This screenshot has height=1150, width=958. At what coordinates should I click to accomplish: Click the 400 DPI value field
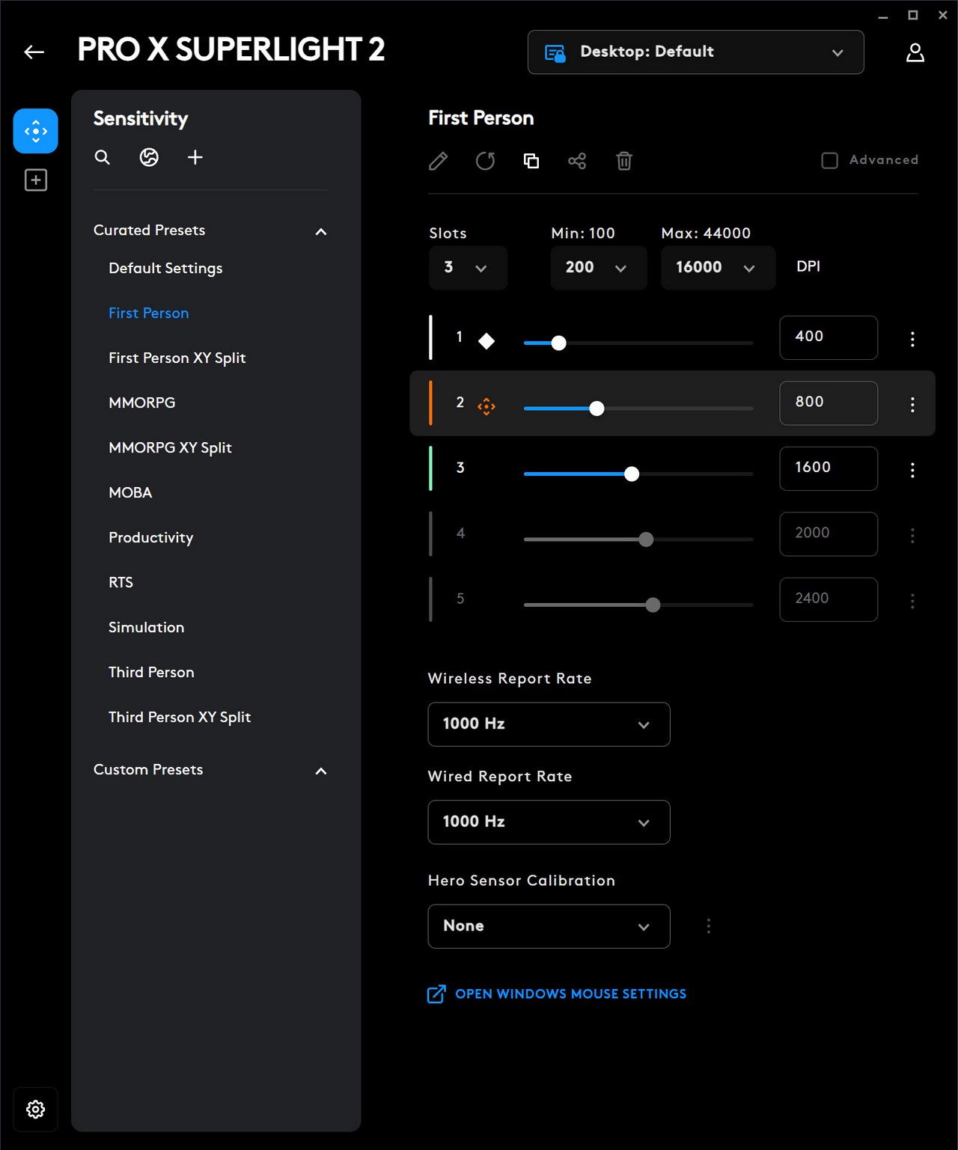click(829, 337)
